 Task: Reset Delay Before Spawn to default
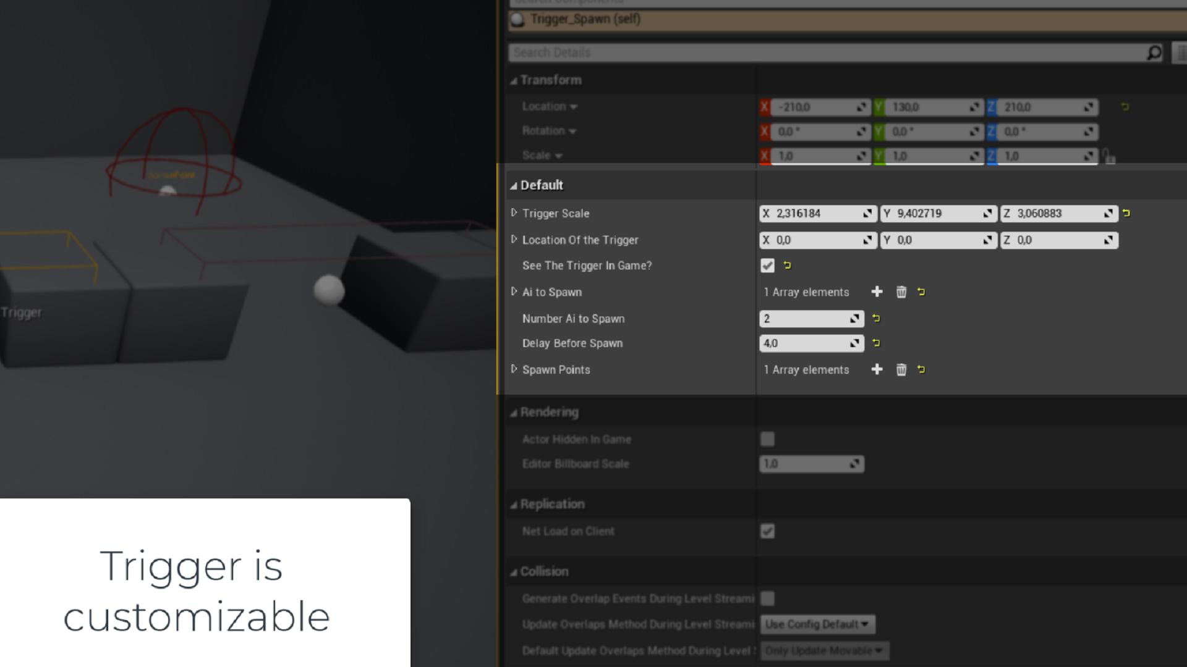(876, 343)
